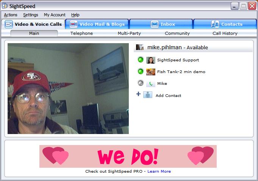
Task: Go to the Multi-Party sub-tab
Action: pos(129,33)
